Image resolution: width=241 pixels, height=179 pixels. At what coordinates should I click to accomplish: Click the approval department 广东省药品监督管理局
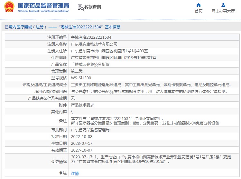click(x=90, y=130)
